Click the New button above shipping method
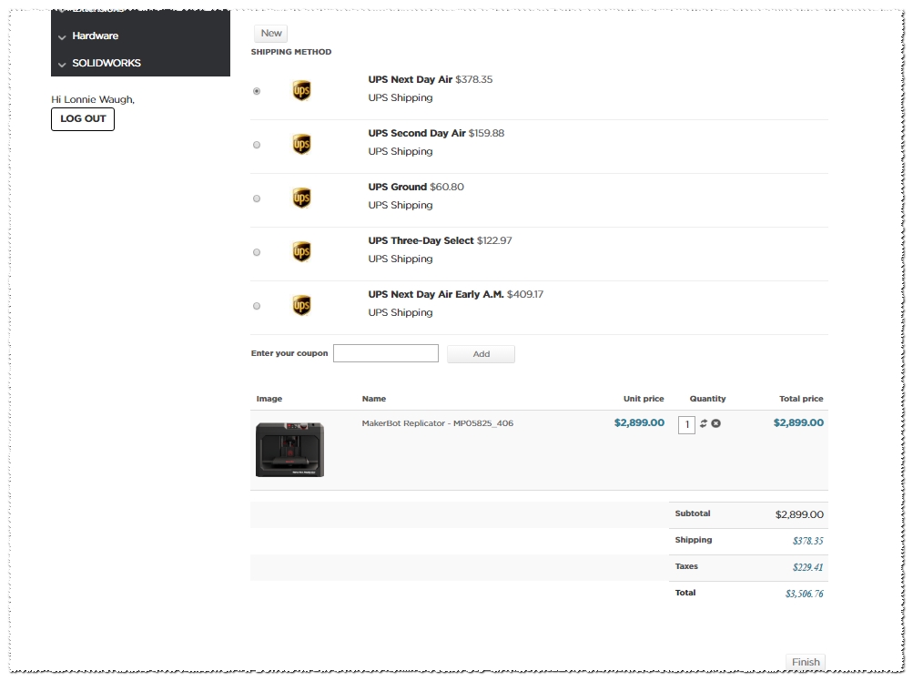Screen dimensions: 913x681 270,33
